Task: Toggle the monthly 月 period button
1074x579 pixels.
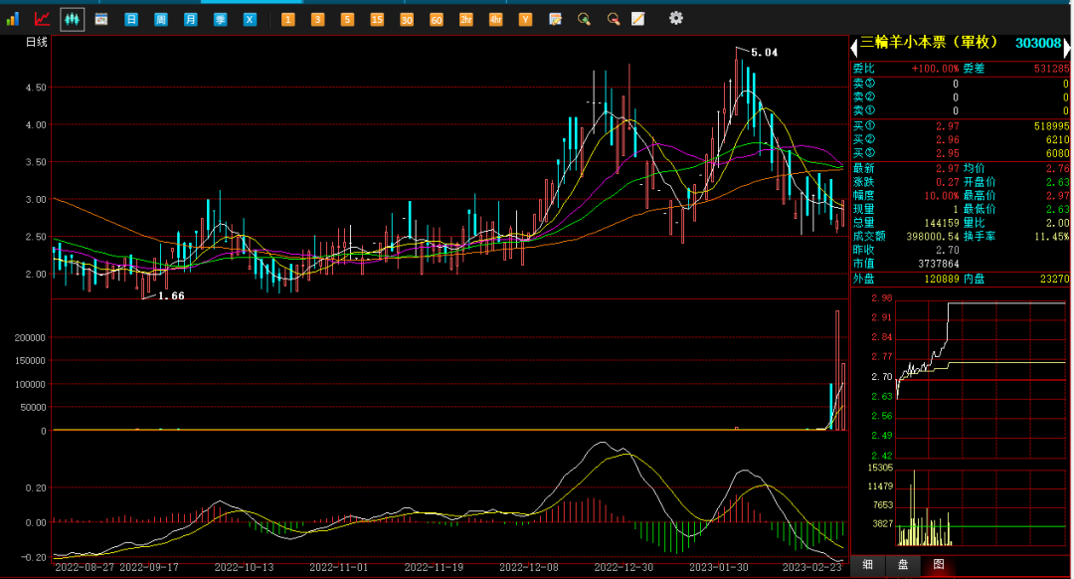Action: [x=191, y=19]
